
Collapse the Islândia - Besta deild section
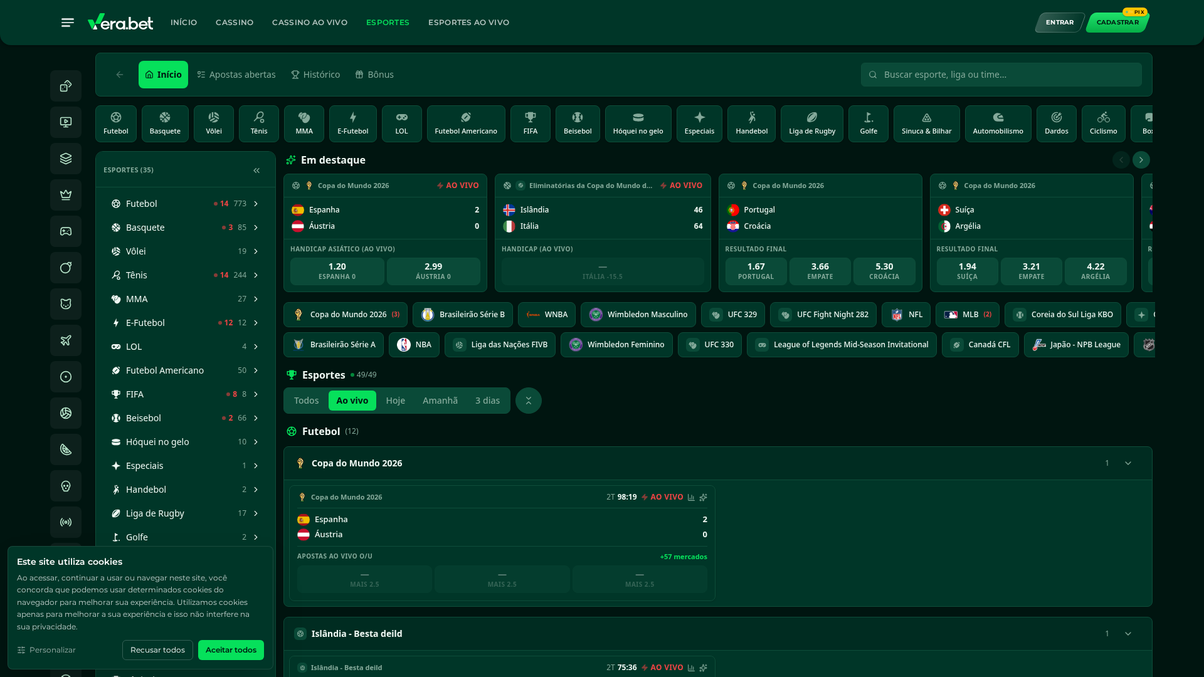(1128, 634)
